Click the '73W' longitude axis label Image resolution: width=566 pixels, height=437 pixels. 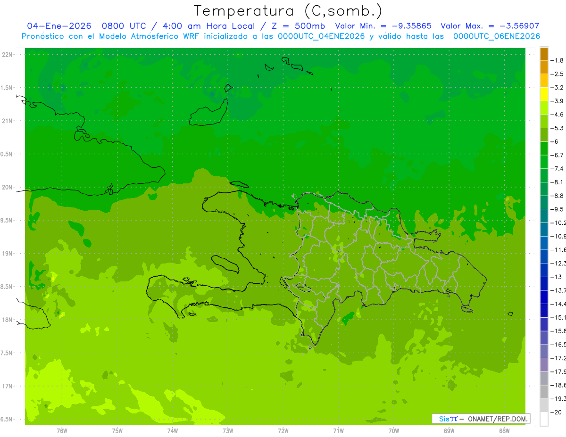(228, 430)
